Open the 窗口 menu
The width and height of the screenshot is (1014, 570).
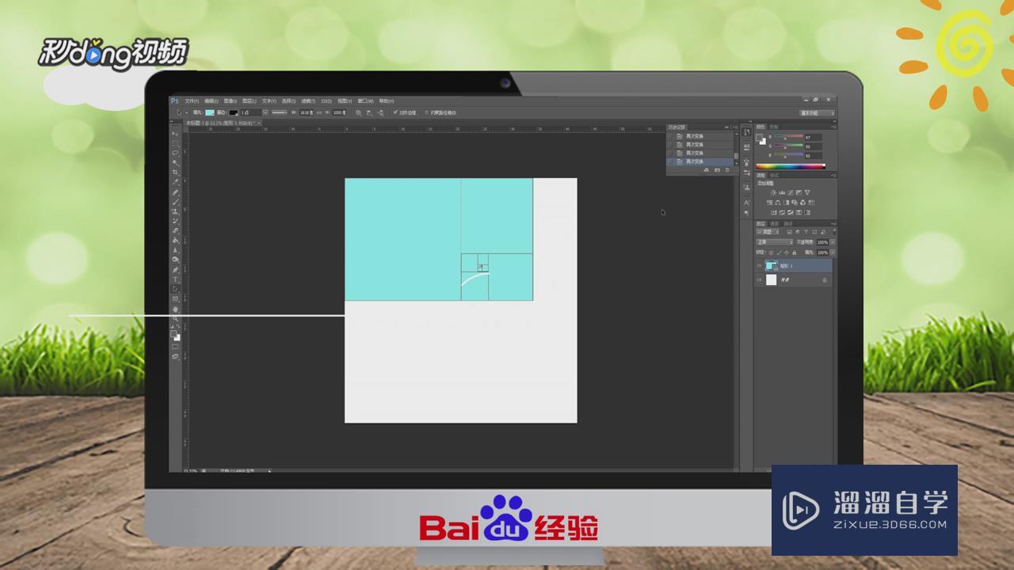[365, 101]
